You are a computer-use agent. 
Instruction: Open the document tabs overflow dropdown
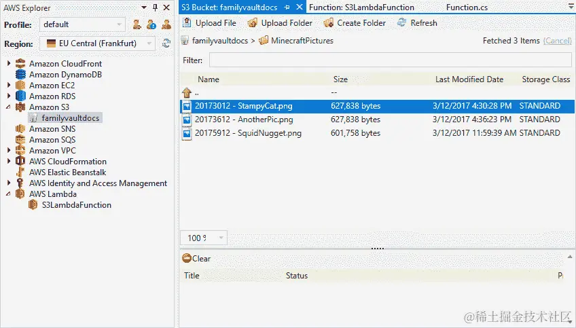(571, 6)
